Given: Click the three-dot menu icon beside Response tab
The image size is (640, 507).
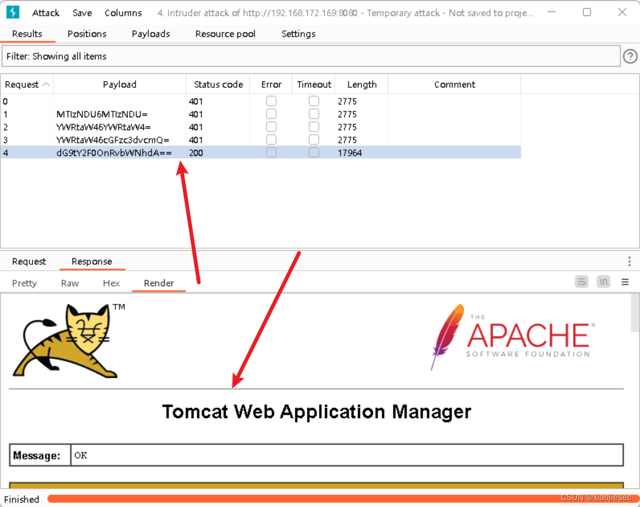Looking at the screenshot, I should click(x=629, y=261).
